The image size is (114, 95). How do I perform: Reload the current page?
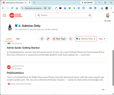tap(12, 8)
